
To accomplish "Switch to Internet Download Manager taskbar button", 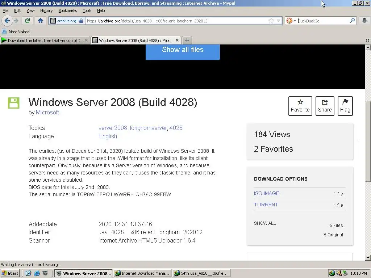I will (x=142, y=274).
